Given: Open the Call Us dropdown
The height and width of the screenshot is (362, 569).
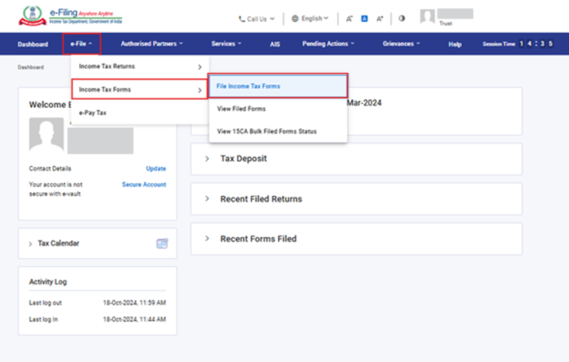Looking at the screenshot, I should click(256, 18).
